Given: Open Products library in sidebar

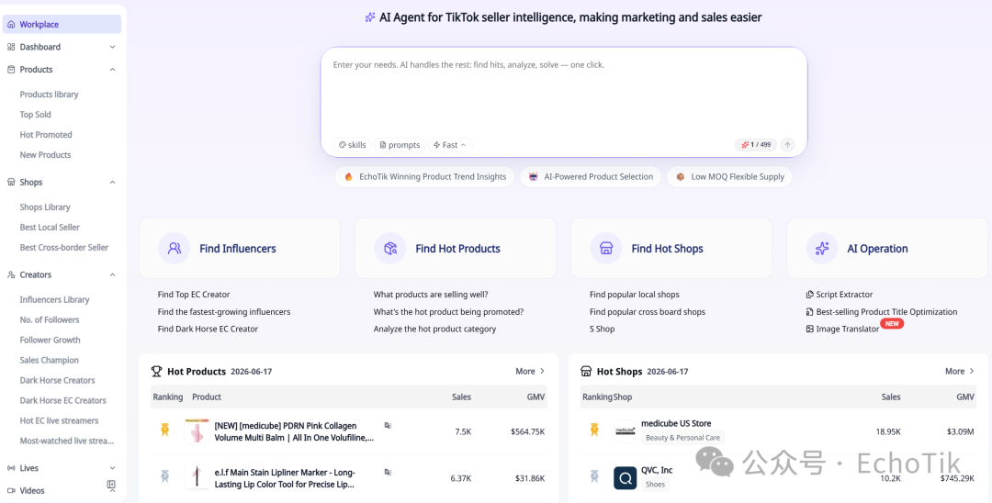Looking at the screenshot, I should 49,95.
